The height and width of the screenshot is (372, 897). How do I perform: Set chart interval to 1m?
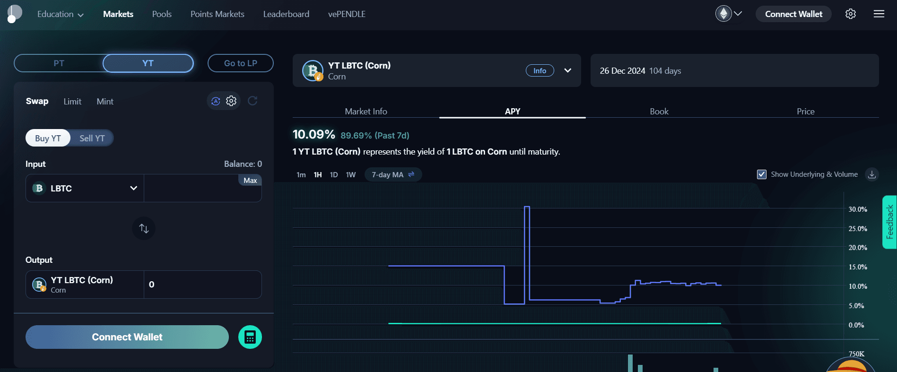pyautogui.click(x=301, y=175)
